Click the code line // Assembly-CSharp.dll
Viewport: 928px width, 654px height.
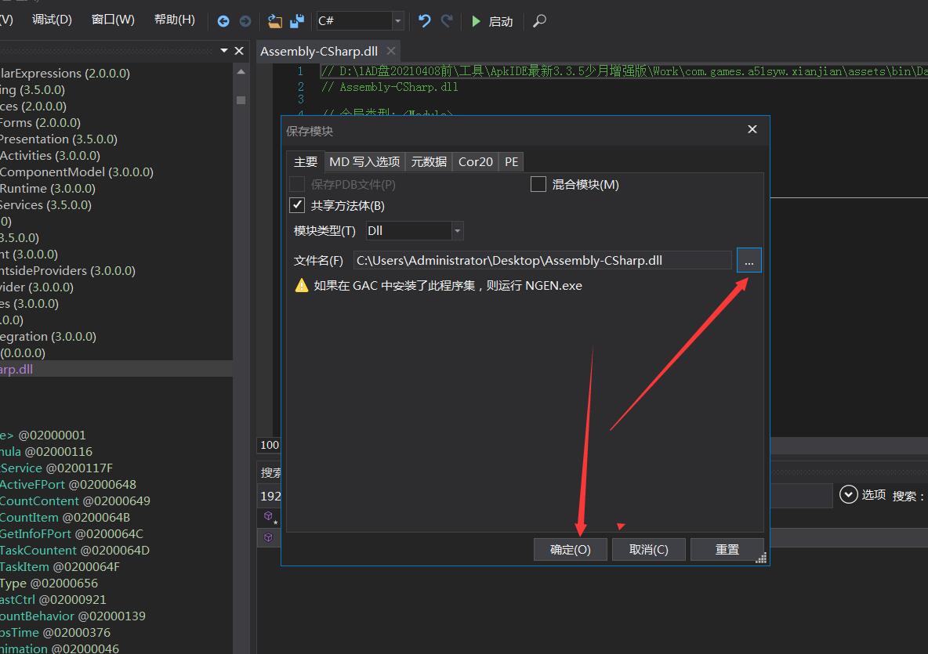pos(390,87)
